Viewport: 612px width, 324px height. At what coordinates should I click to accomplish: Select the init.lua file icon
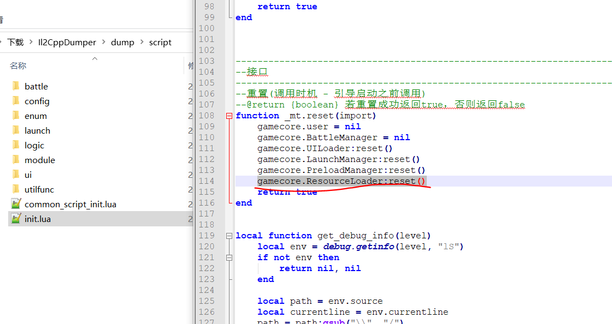[16, 219]
